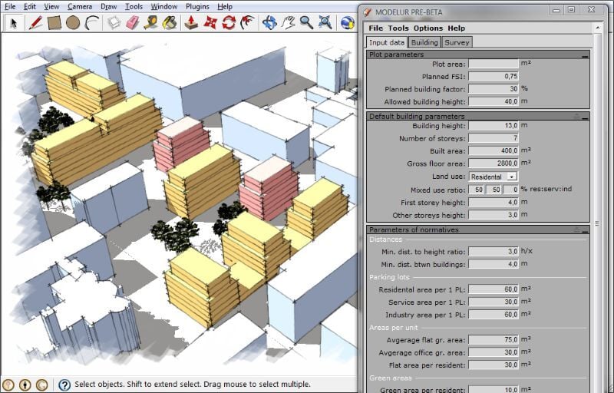614x393 pixels.
Task: Open the status bar help icon
Action: click(x=64, y=385)
